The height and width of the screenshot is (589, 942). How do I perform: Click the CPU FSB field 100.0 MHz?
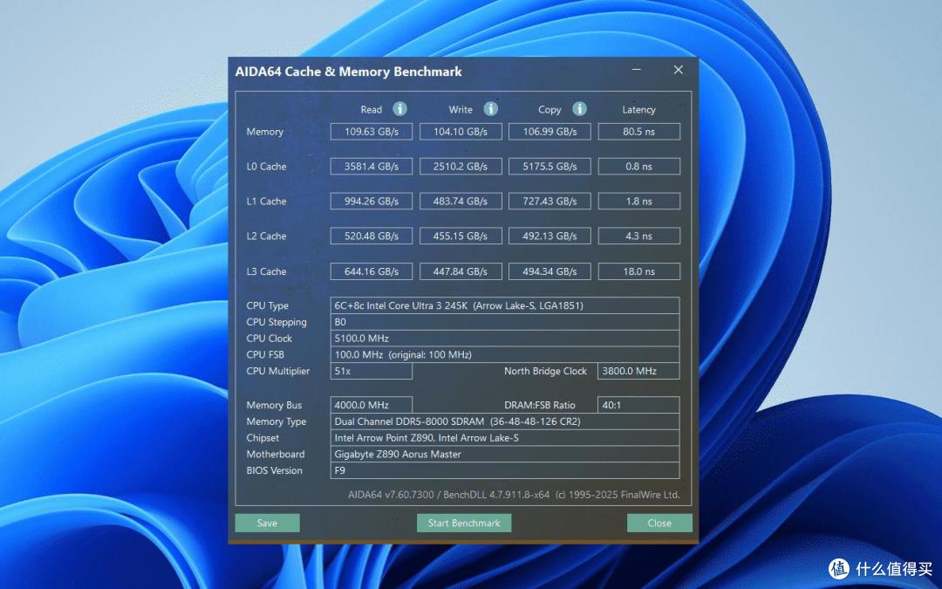[505, 354]
